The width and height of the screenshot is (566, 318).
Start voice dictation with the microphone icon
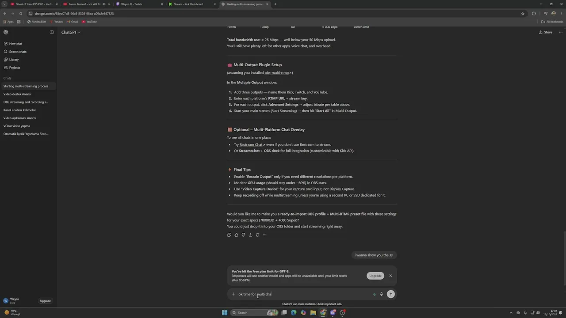click(x=381, y=294)
